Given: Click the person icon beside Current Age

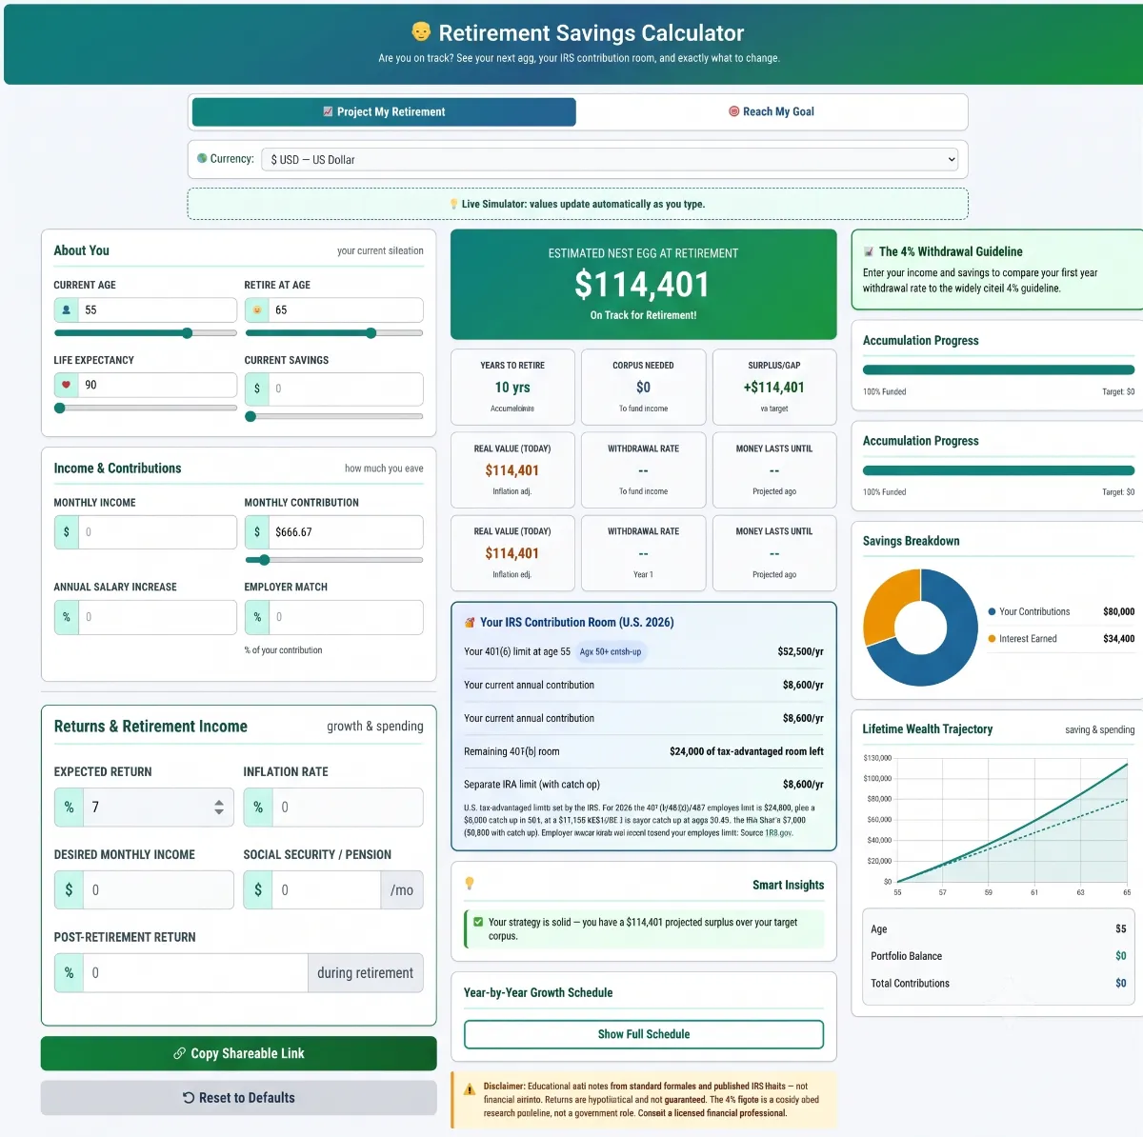Looking at the screenshot, I should point(66,309).
